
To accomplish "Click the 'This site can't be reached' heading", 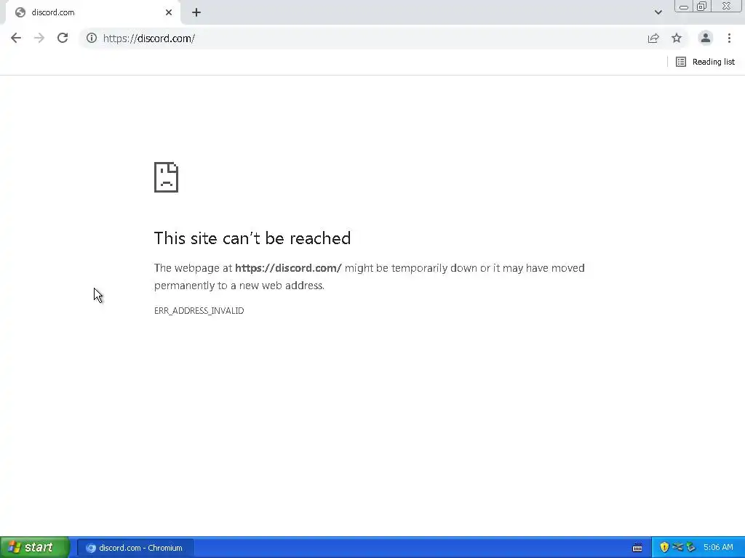I will (x=252, y=238).
